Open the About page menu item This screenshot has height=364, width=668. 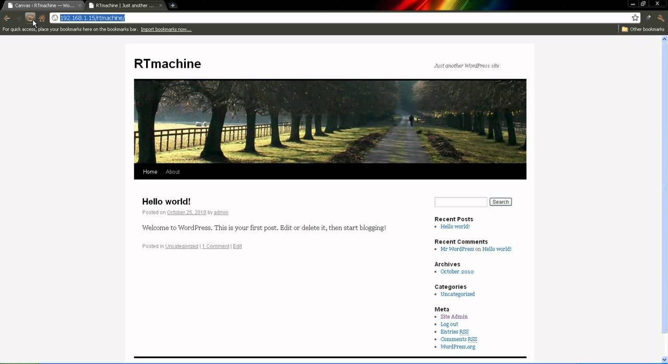pos(173,172)
